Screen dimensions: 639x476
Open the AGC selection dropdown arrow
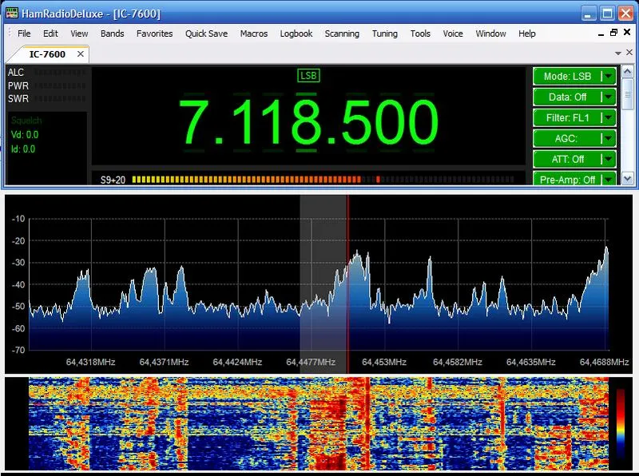[607, 138]
